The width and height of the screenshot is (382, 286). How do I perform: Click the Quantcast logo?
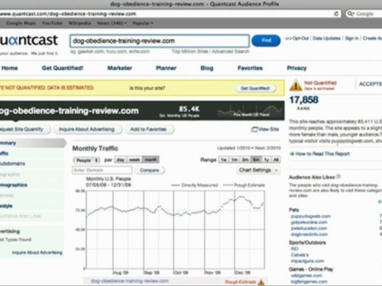(x=29, y=40)
